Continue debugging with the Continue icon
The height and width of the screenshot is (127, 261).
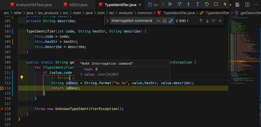coord(170,4)
